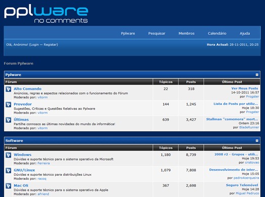The image size is (265, 197).
Task: Open last post Seguro Telemóvel
Action: click(242, 185)
